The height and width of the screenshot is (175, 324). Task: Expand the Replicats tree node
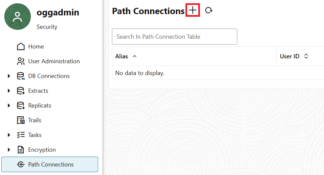tap(9, 106)
